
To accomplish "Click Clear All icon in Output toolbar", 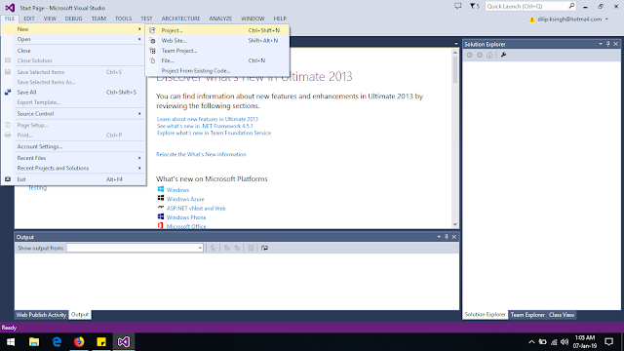I will [x=251, y=248].
